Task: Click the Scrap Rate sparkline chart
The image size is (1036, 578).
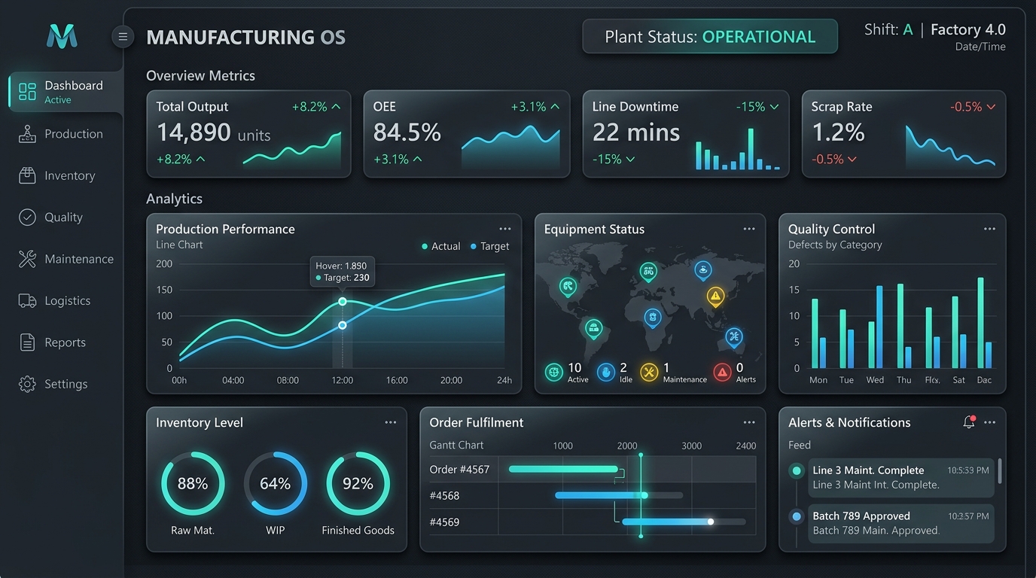Action: pos(950,146)
